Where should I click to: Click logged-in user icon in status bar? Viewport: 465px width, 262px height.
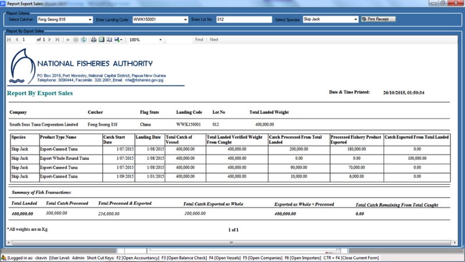[x=3, y=258]
